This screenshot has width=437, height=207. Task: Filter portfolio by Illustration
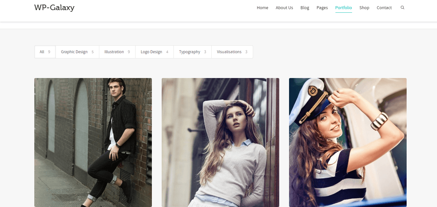click(117, 52)
